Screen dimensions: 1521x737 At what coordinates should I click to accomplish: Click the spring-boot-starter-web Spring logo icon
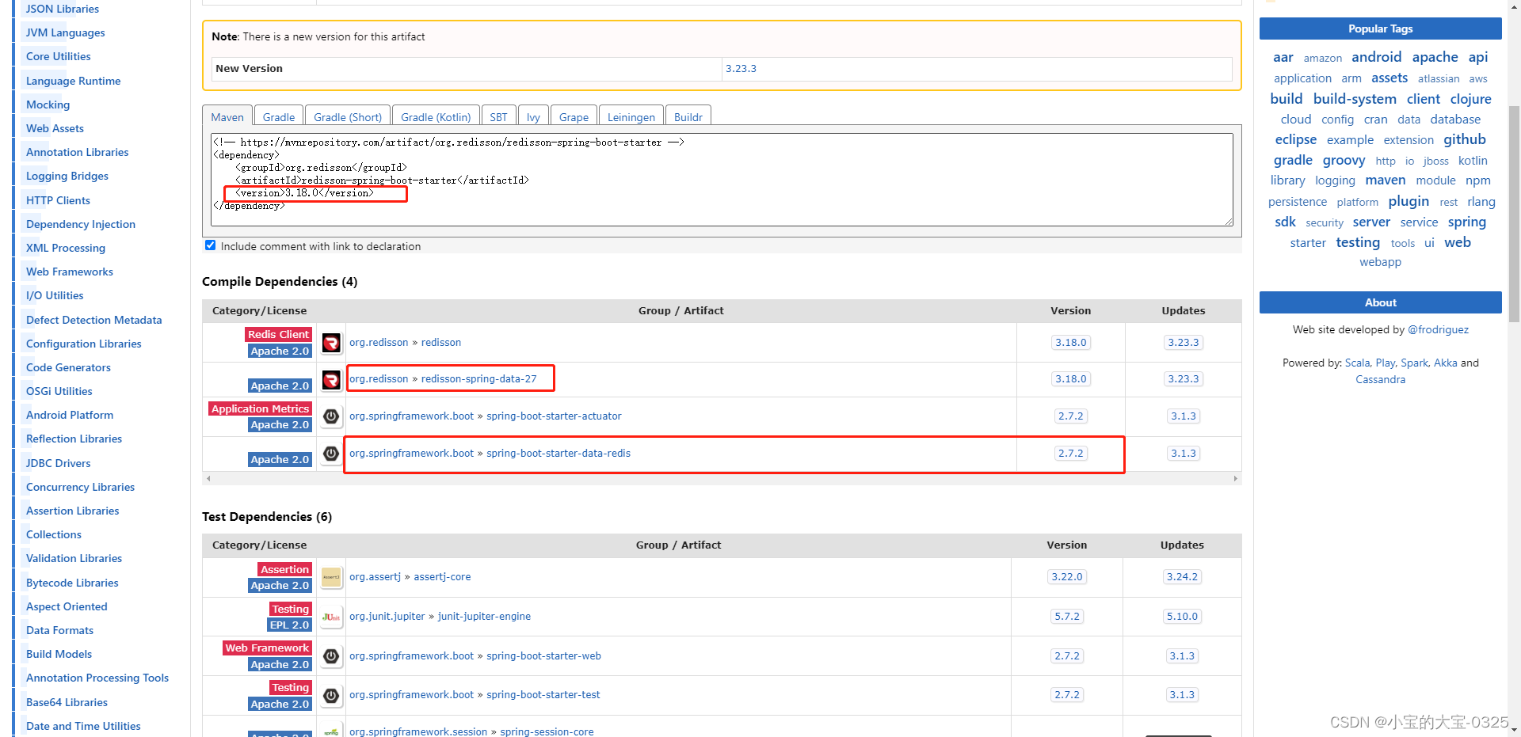tap(331, 656)
